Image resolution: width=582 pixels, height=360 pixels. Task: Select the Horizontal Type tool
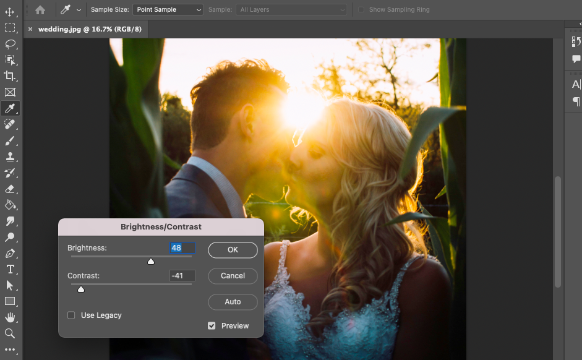point(10,270)
